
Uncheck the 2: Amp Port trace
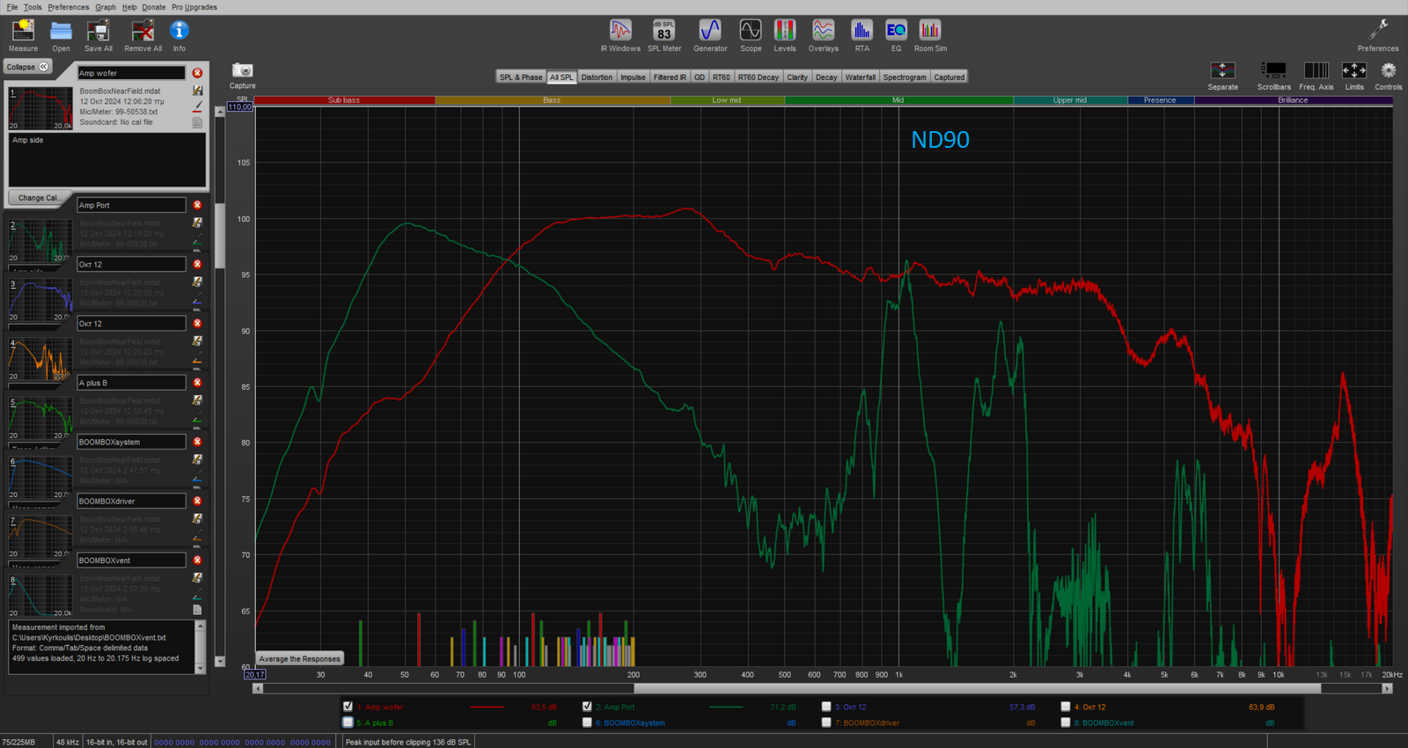587,707
